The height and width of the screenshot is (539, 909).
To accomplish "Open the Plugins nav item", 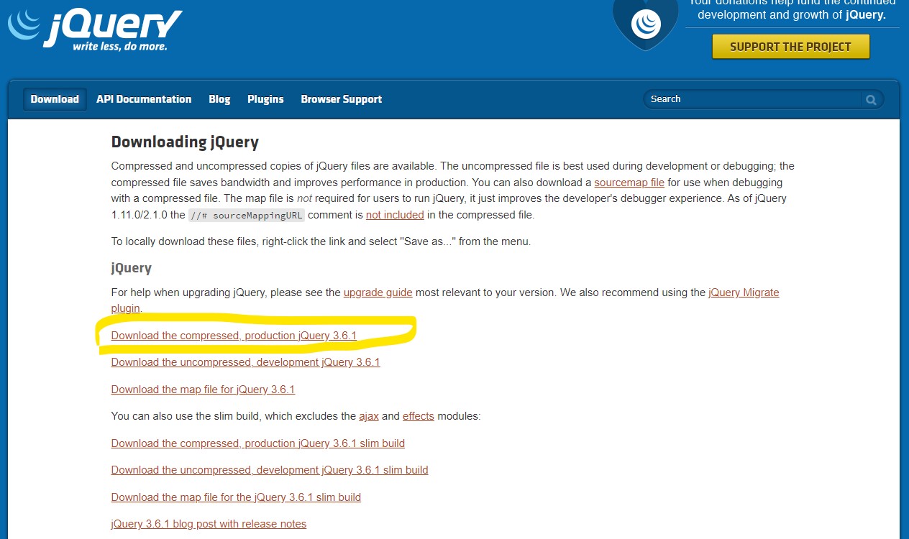I will (265, 99).
